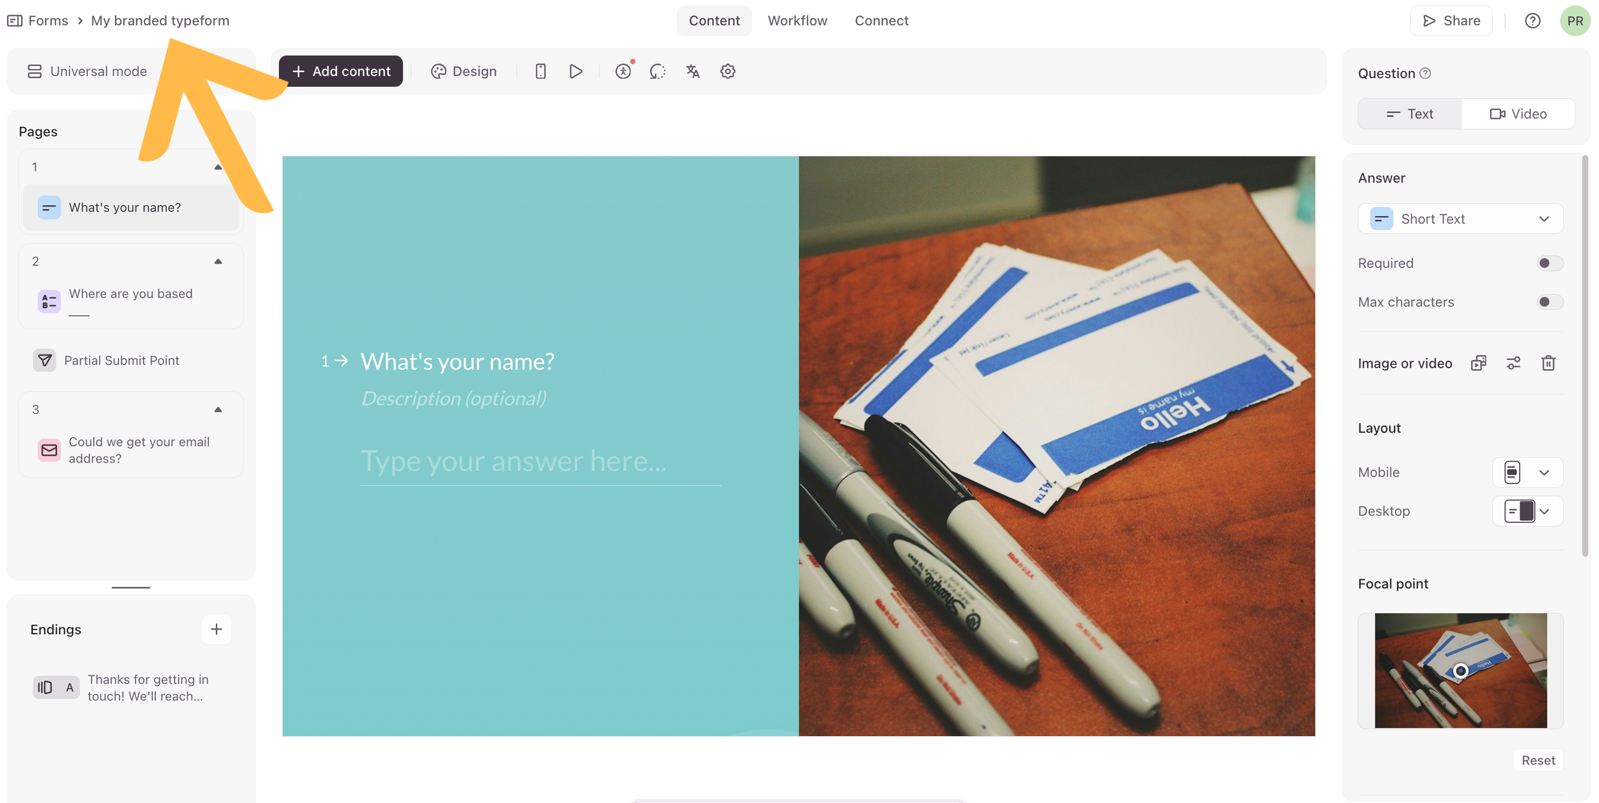Open the translate languages icon
Screen dimensions: 1599x803
coord(693,71)
